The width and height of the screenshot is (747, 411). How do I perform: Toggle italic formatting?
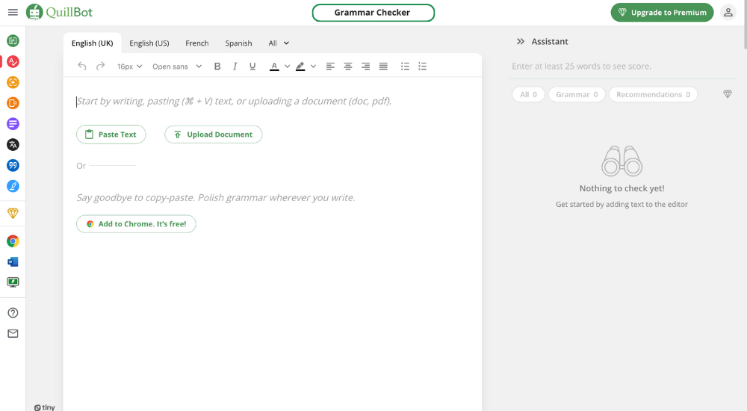(x=235, y=67)
